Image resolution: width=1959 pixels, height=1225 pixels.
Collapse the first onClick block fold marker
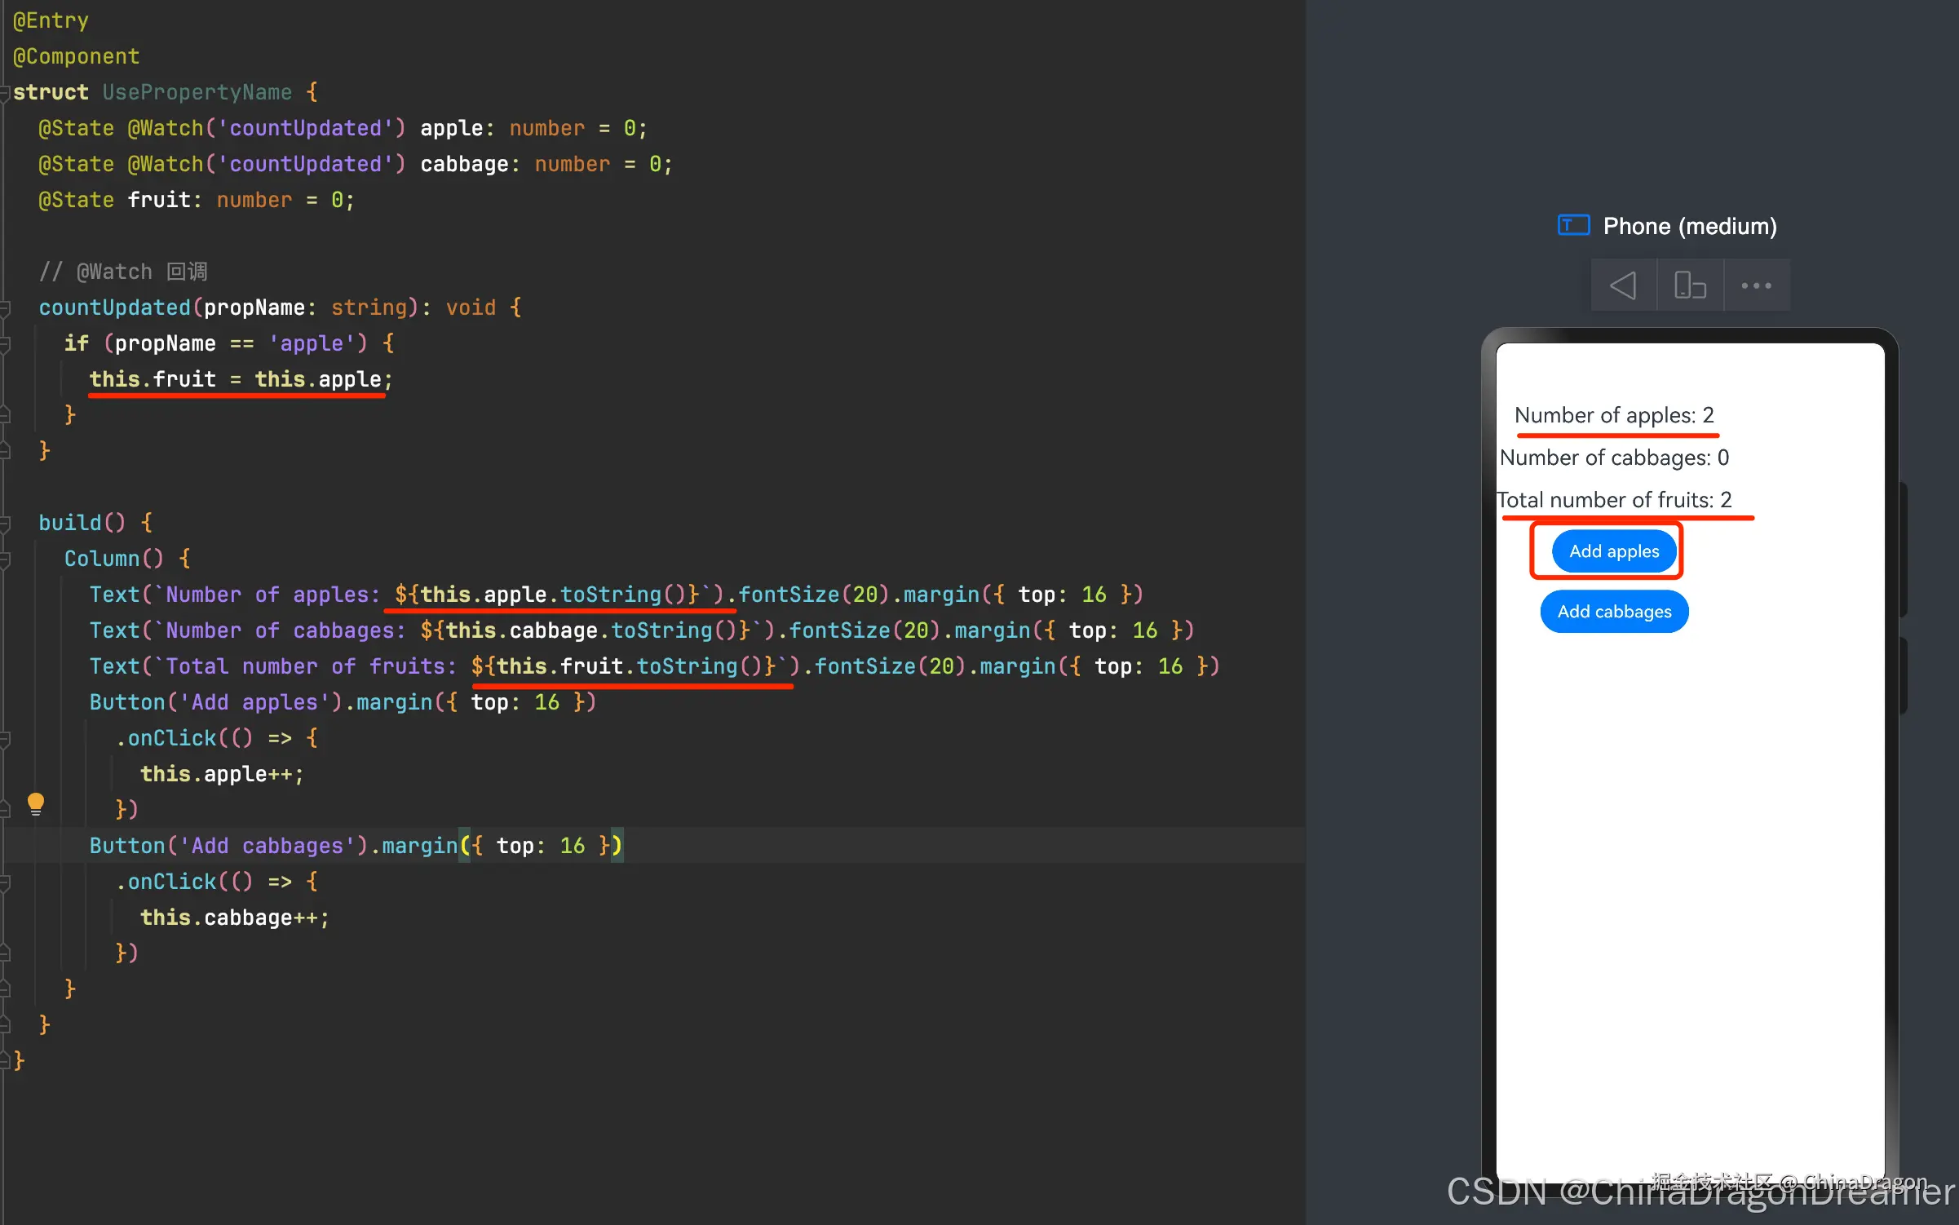(4, 739)
